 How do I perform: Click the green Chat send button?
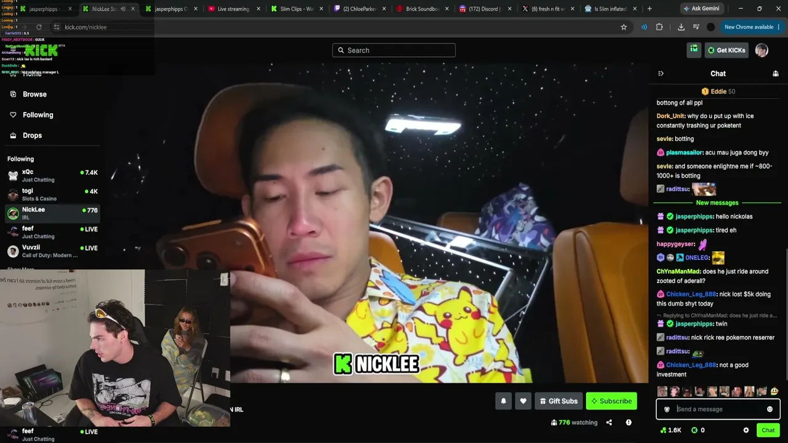768,430
